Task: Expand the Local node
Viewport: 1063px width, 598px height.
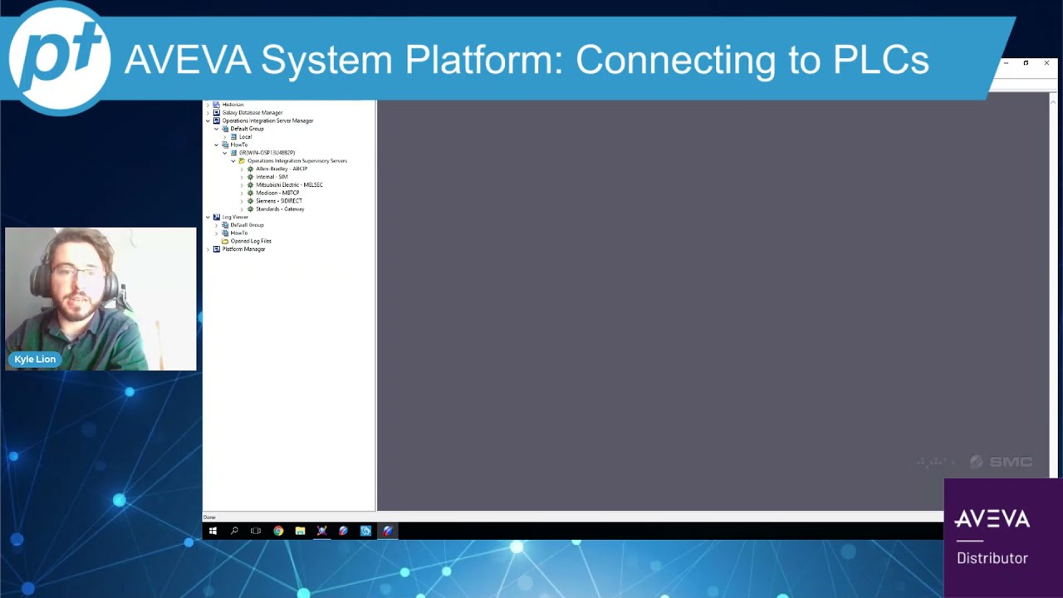Action: click(x=224, y=137)
